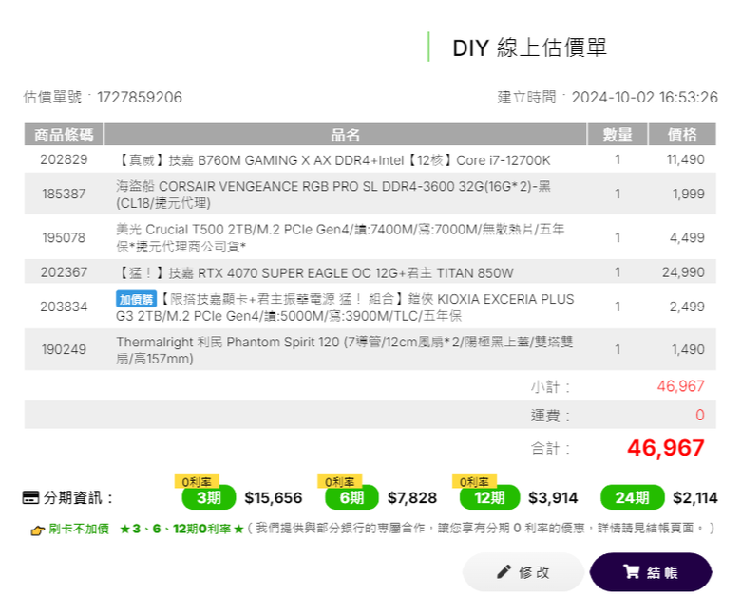This screenshot has width=741, height=614.
Task: Click the Thermalright Phantom Spirit 120 name
Action: 345,350
